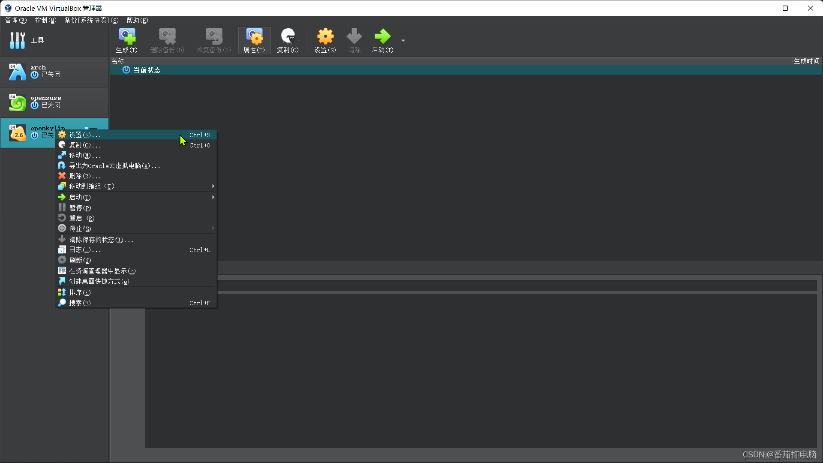This screenshot has width=823, height=463.
Task: Choose 刷新(f) in context menu
Action: coord(136,260)
